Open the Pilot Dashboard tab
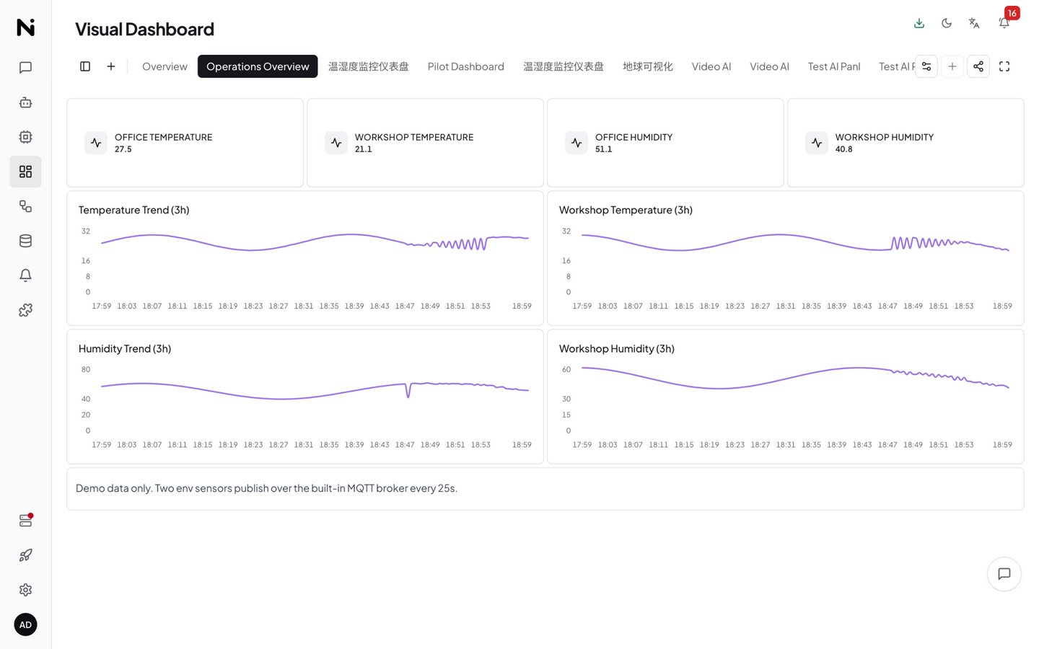Viewport: 1039px width, 649px height. [466, 66]
